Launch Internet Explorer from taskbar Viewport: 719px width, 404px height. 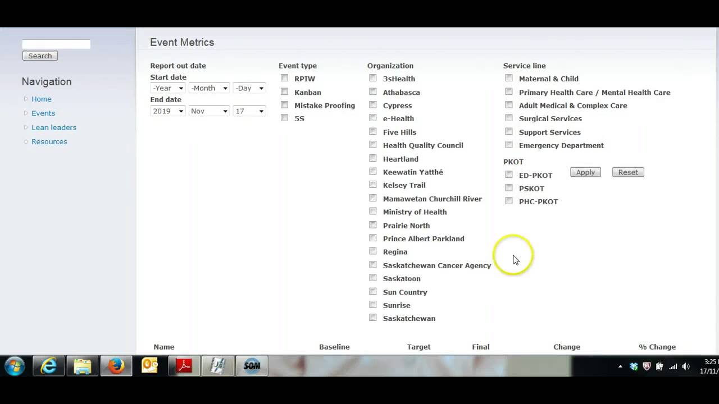coord(49,366)
